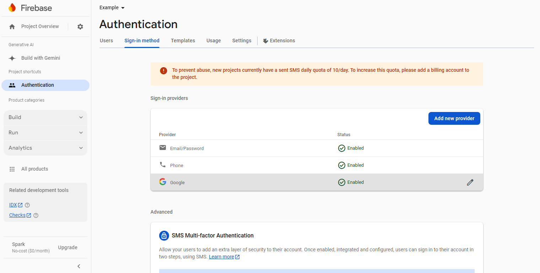Expand the Analytics category
The height and width of the screenshot is (273, 540).
pos(45,148)
